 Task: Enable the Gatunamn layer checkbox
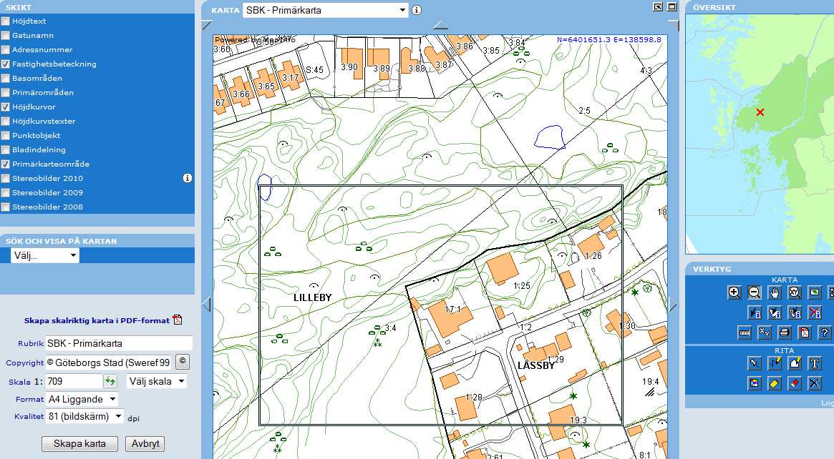(5, 36)
